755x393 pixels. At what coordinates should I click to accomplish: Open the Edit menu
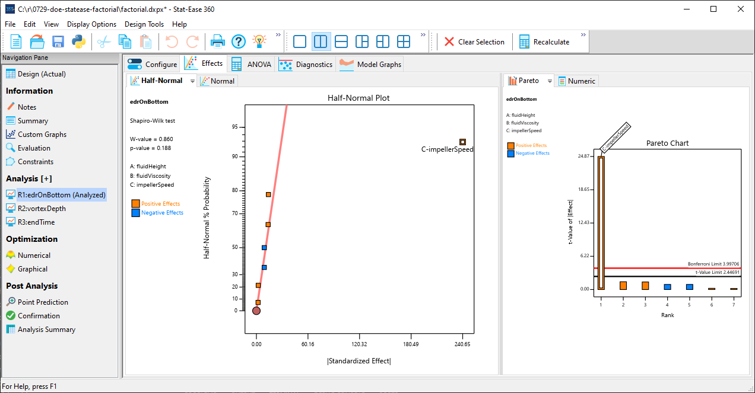(x=30, y=24)
